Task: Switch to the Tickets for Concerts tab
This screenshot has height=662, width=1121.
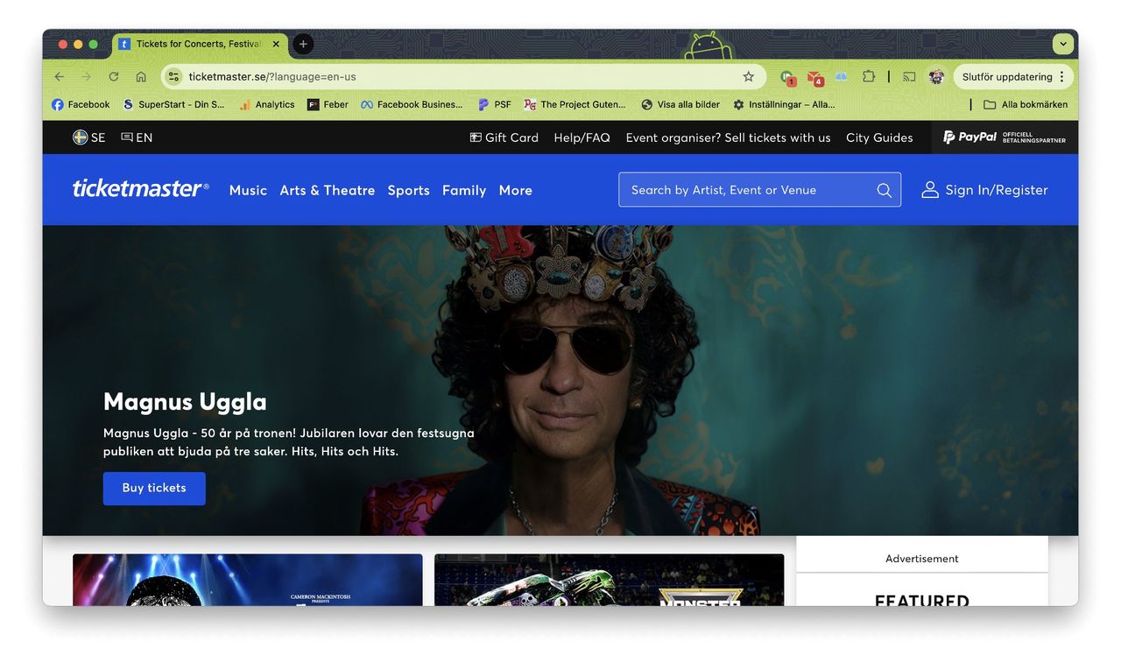Action: [197, 44]
